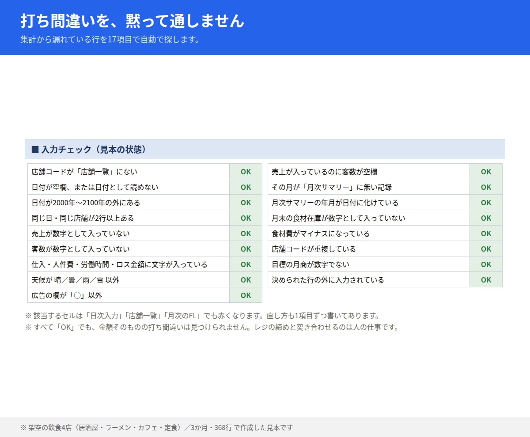Screen dimensions: 530x437
Task: Click OK status for 食材費がマイナス row
Action: [x=486, y=234]
